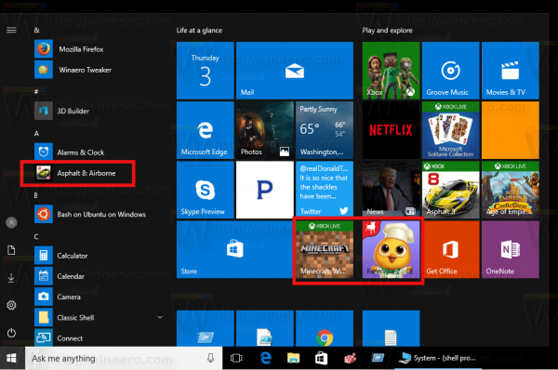Click the letter C section header
Image resolution: width=558 pixels, height=370 pixels.
click(x=36, y=236)
